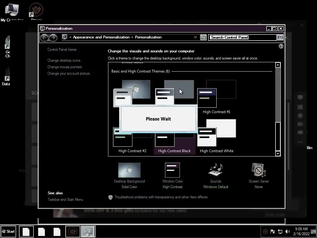The image size is (317, 238).
Task: Click theme list scroll down arrow
Action: [278, 154]
